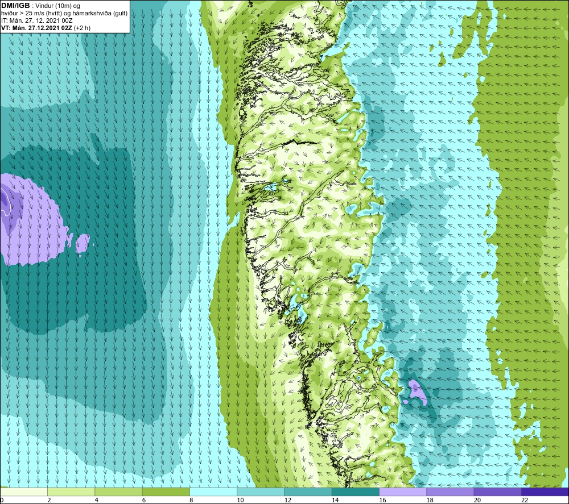Click the '4' scale label

coord(97,500)
